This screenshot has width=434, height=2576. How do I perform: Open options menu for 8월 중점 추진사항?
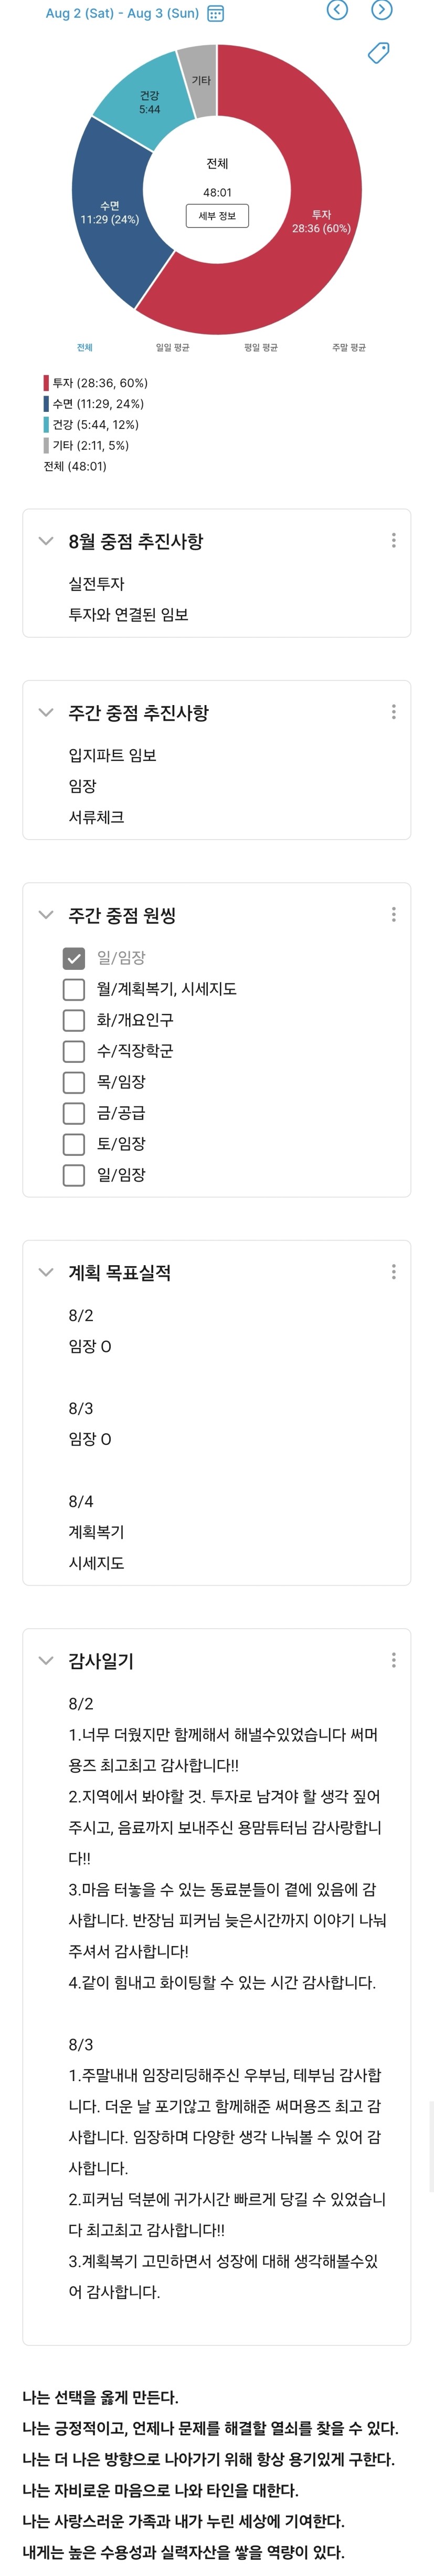click(393, 540)
